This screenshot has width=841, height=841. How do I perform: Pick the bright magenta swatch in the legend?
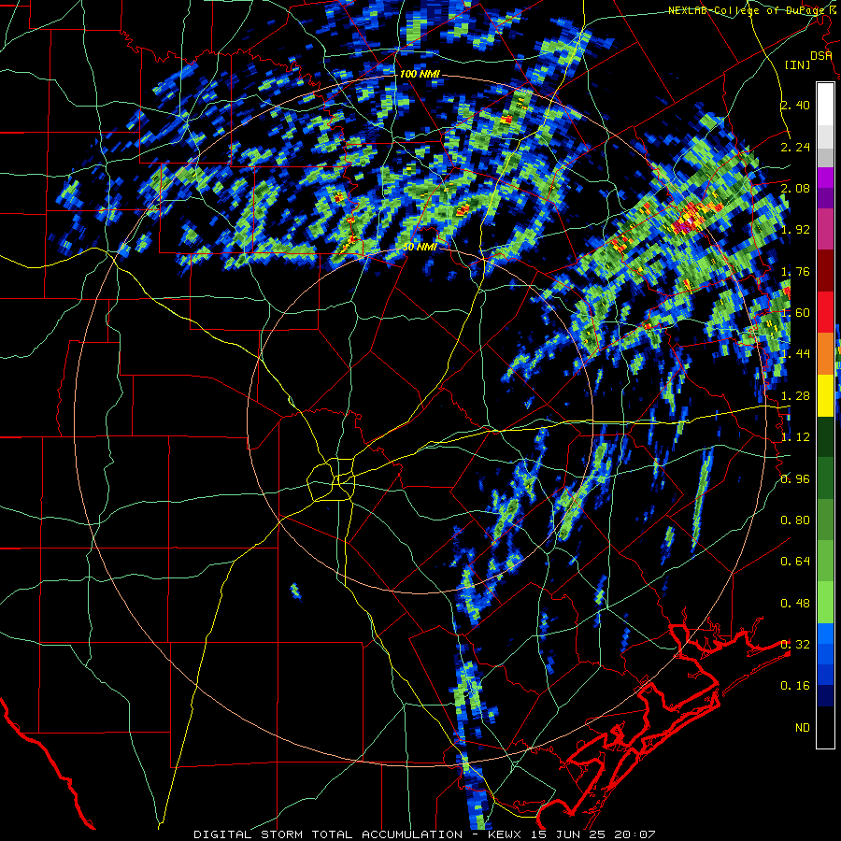(x=825, y=178)
